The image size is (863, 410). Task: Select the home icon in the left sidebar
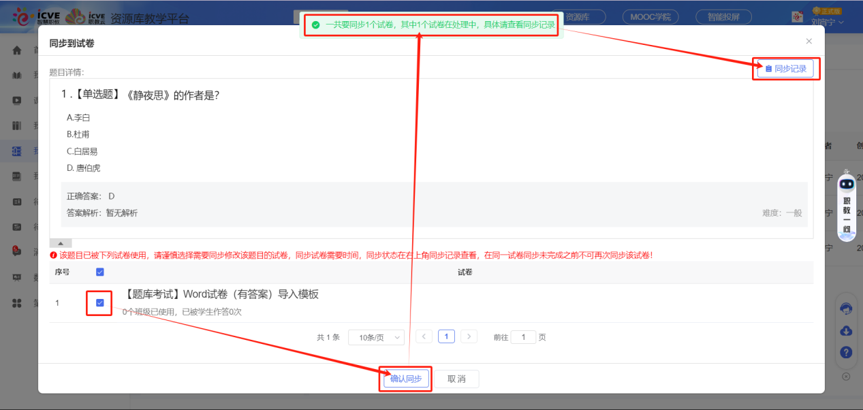(16, 49)
